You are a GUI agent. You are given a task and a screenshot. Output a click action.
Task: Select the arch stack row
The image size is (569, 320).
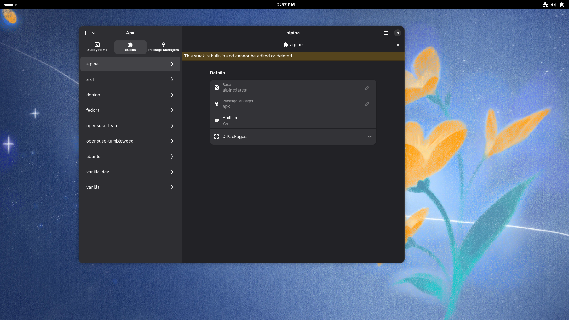[130, 79]
